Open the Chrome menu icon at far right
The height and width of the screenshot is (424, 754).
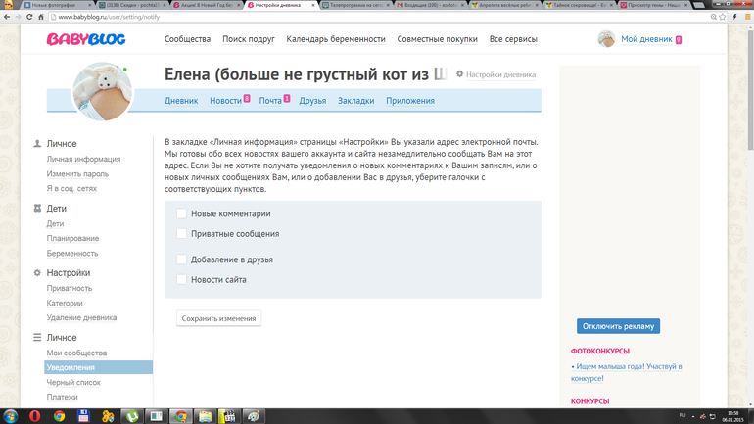748,17
